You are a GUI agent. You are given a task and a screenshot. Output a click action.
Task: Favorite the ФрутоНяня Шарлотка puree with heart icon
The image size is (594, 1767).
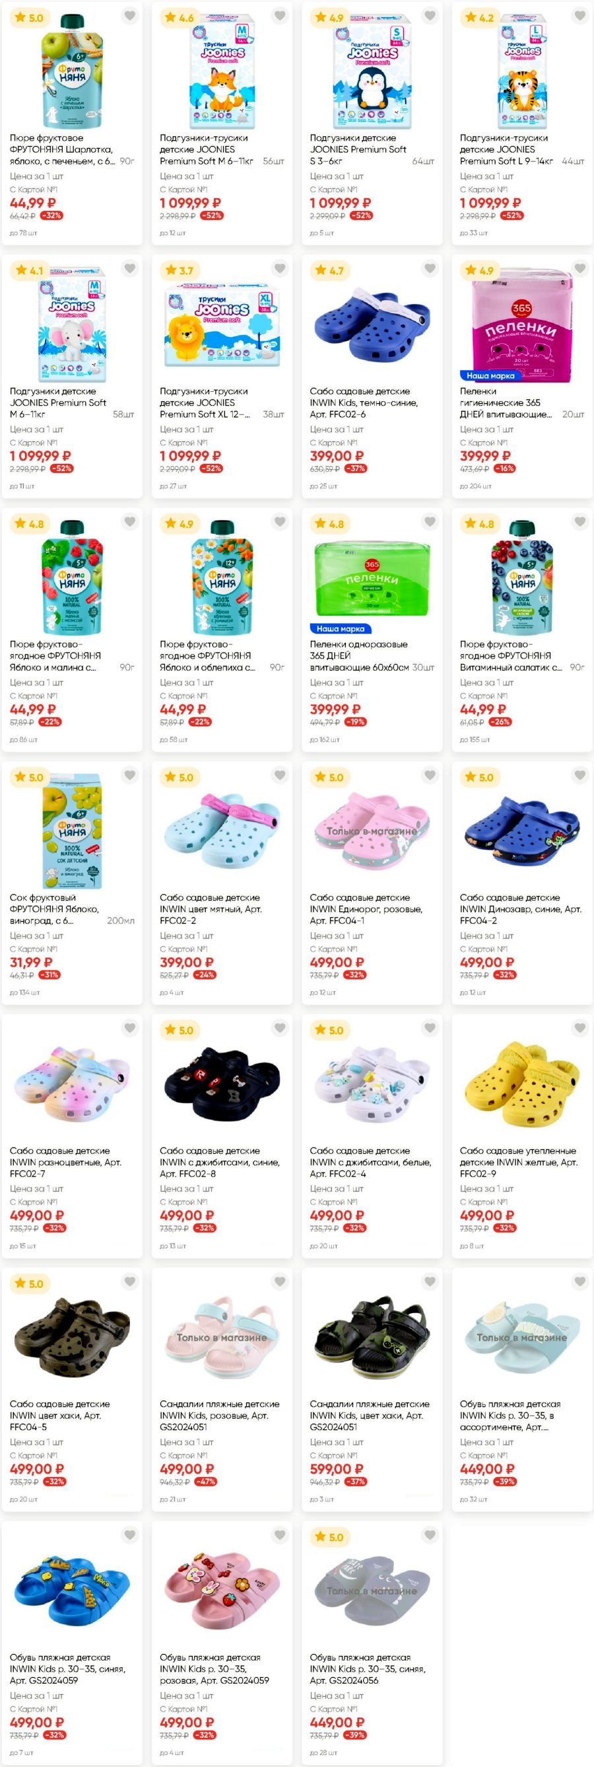(x=129, y=15)
